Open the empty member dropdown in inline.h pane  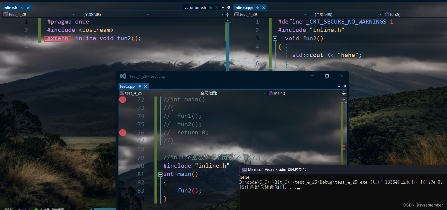coord(187,15)
